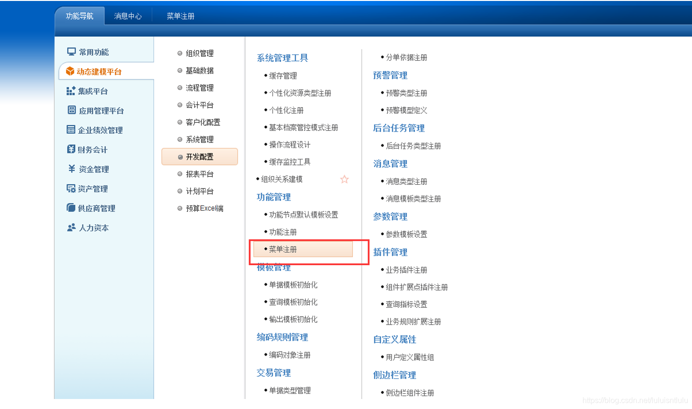Open 缓存监控工具 link

[x=290, y=162]
